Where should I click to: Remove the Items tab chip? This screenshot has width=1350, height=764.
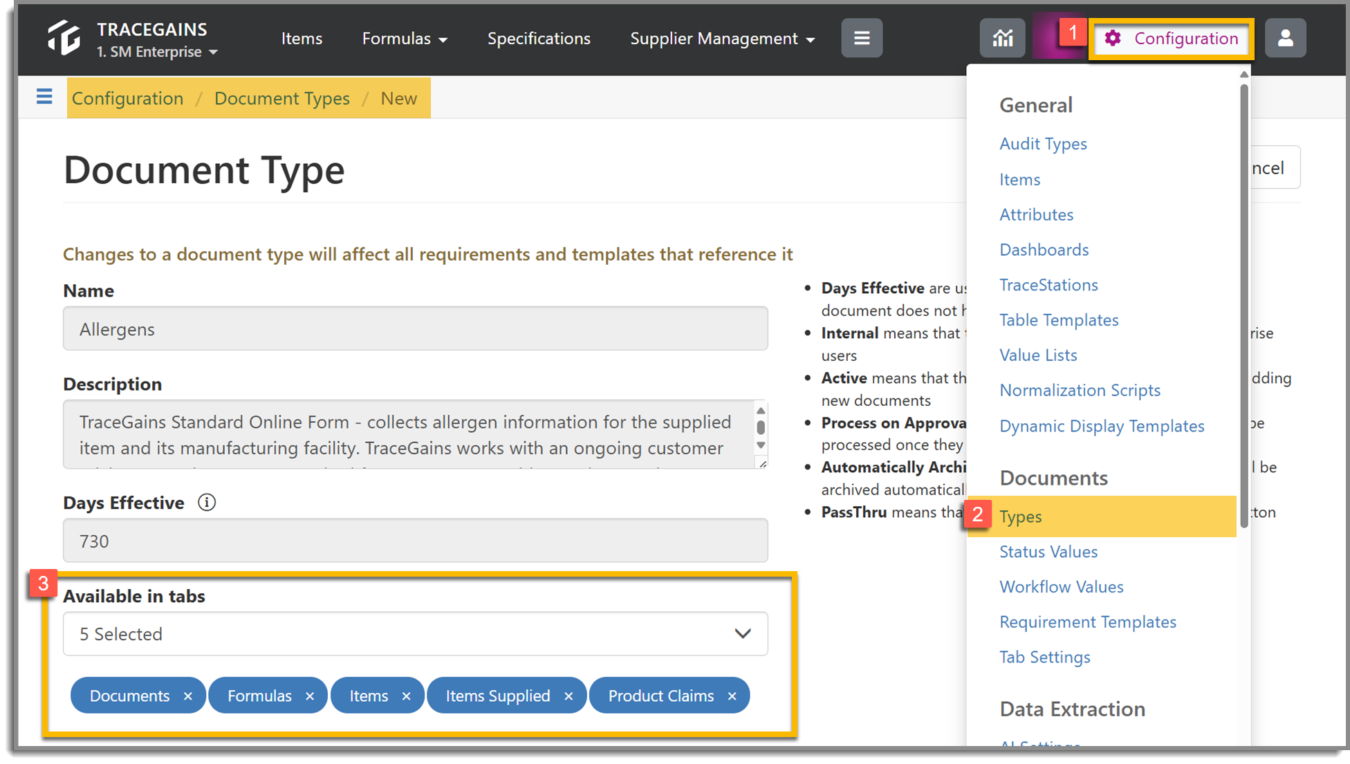[x=407, y=696]
